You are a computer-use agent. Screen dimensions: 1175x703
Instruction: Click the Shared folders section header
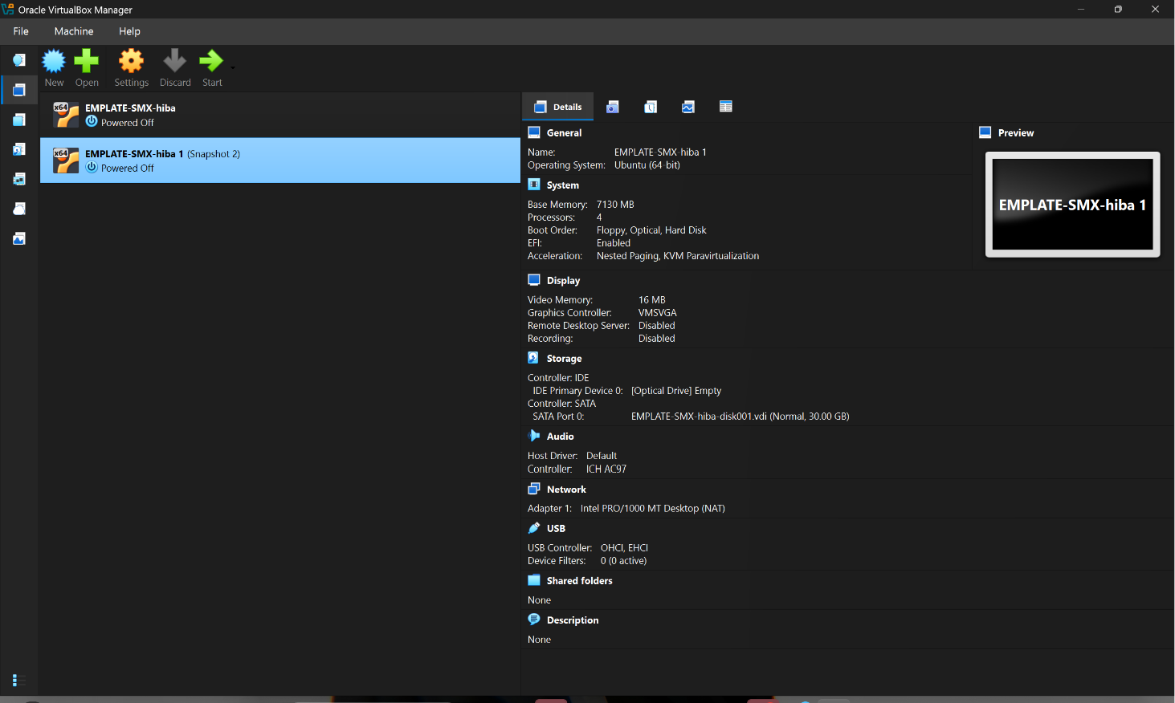pyautogui.click(x=579, y=581)
